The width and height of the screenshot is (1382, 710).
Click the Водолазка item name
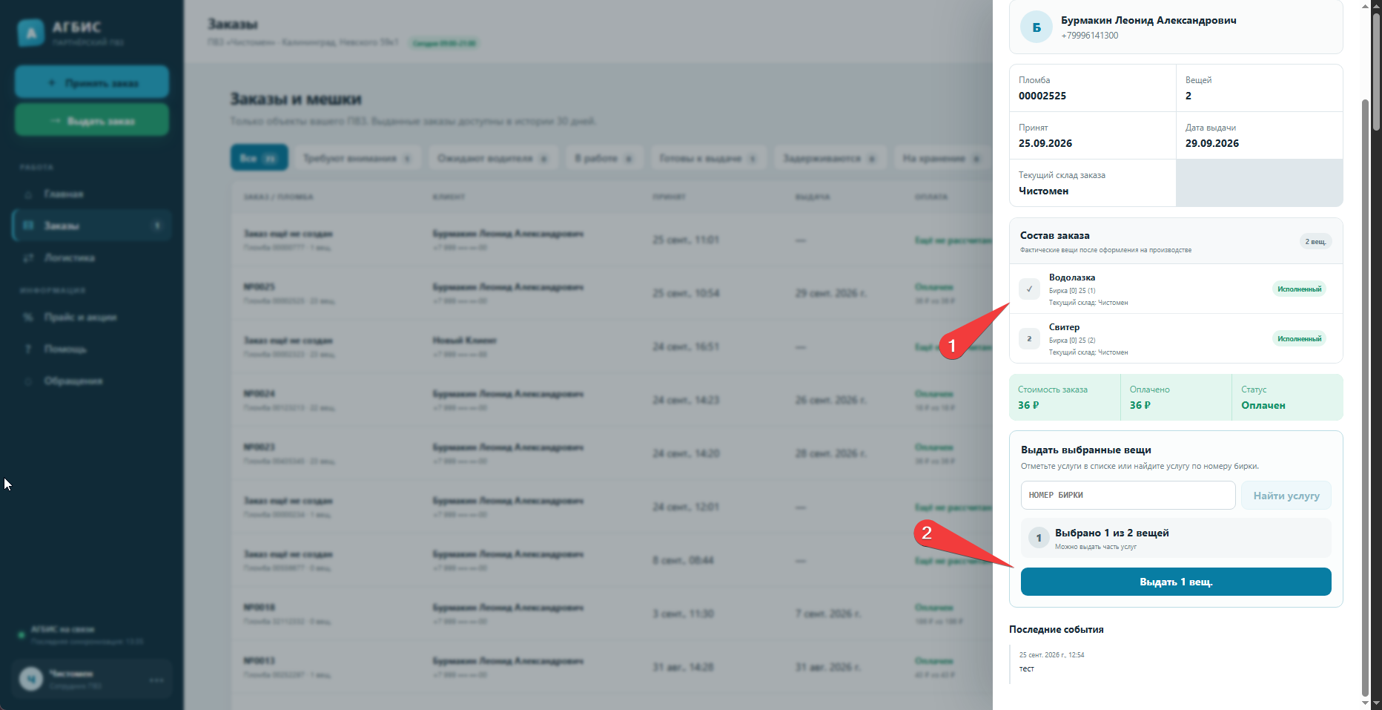1072,277
